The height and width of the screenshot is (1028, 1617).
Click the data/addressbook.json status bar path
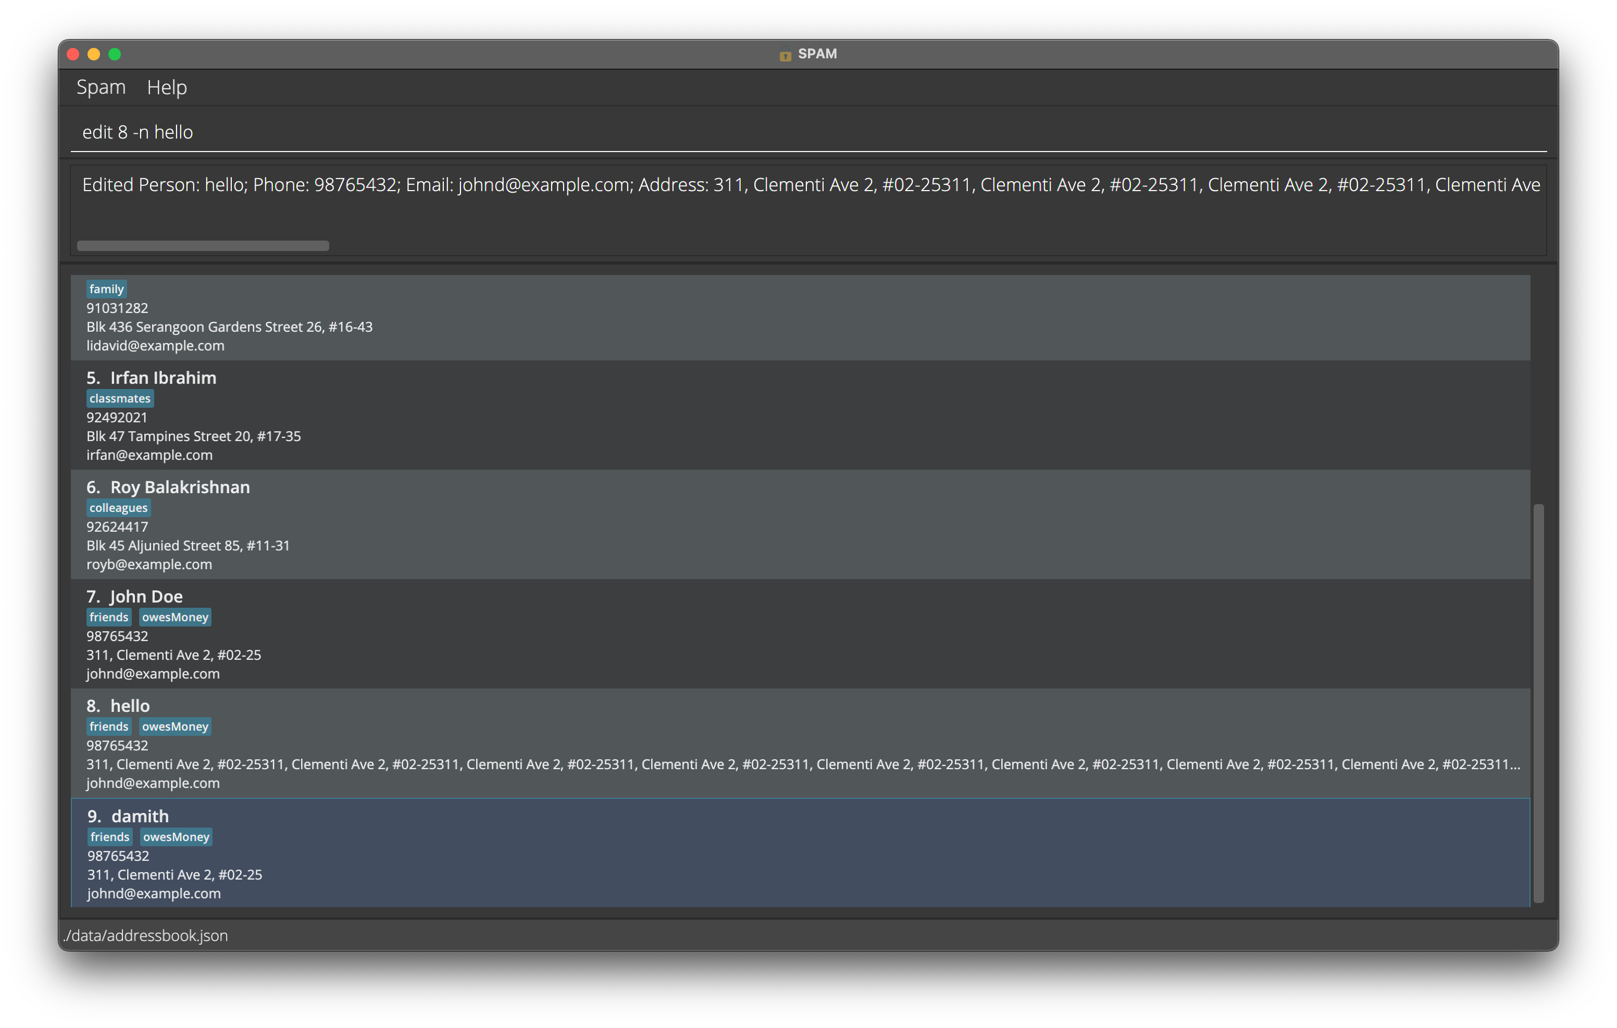point(146,936)
